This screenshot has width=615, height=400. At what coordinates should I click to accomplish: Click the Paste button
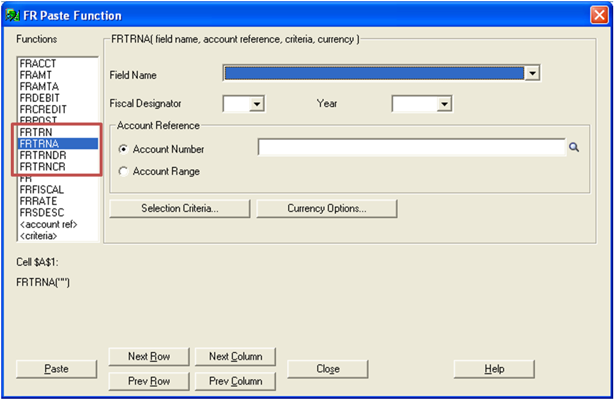(x=56, y=369)
